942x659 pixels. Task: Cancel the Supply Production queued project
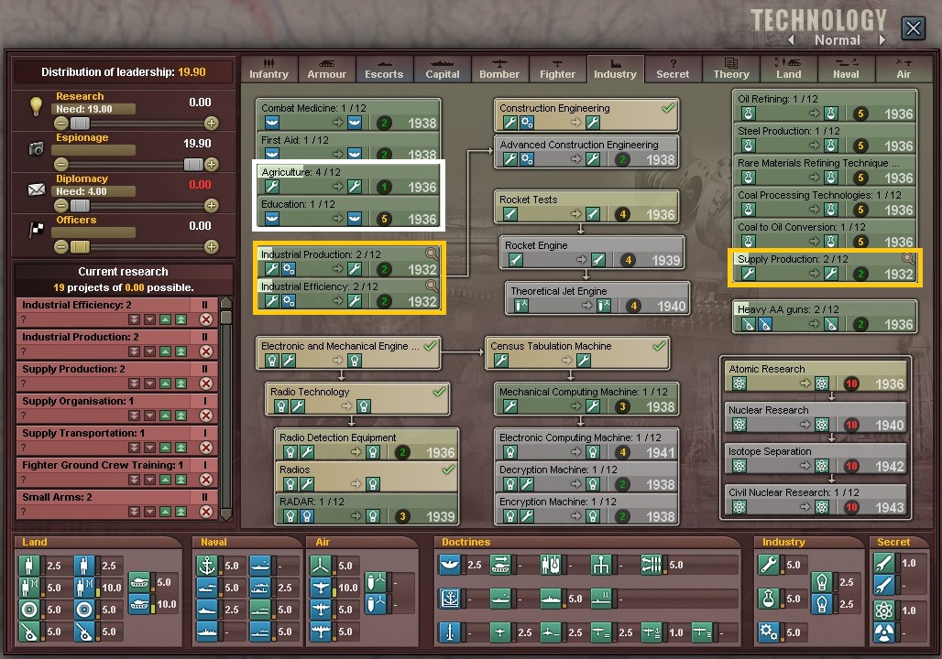pyautogui.click(x=206, y=384)
